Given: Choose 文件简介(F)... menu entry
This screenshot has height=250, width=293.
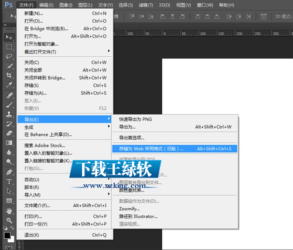Looking at the screenshot, I should [x=65, y=206].
